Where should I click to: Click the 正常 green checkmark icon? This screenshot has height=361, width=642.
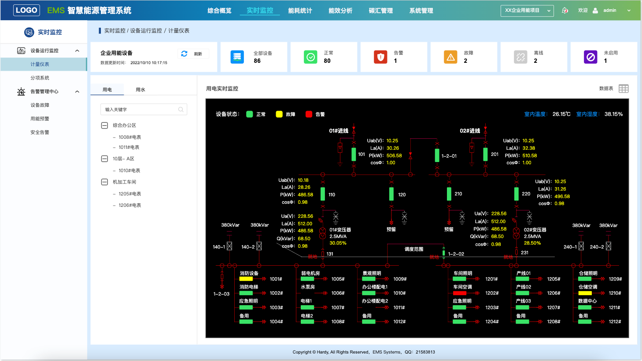pyautogui.click(x=310, y=57)
